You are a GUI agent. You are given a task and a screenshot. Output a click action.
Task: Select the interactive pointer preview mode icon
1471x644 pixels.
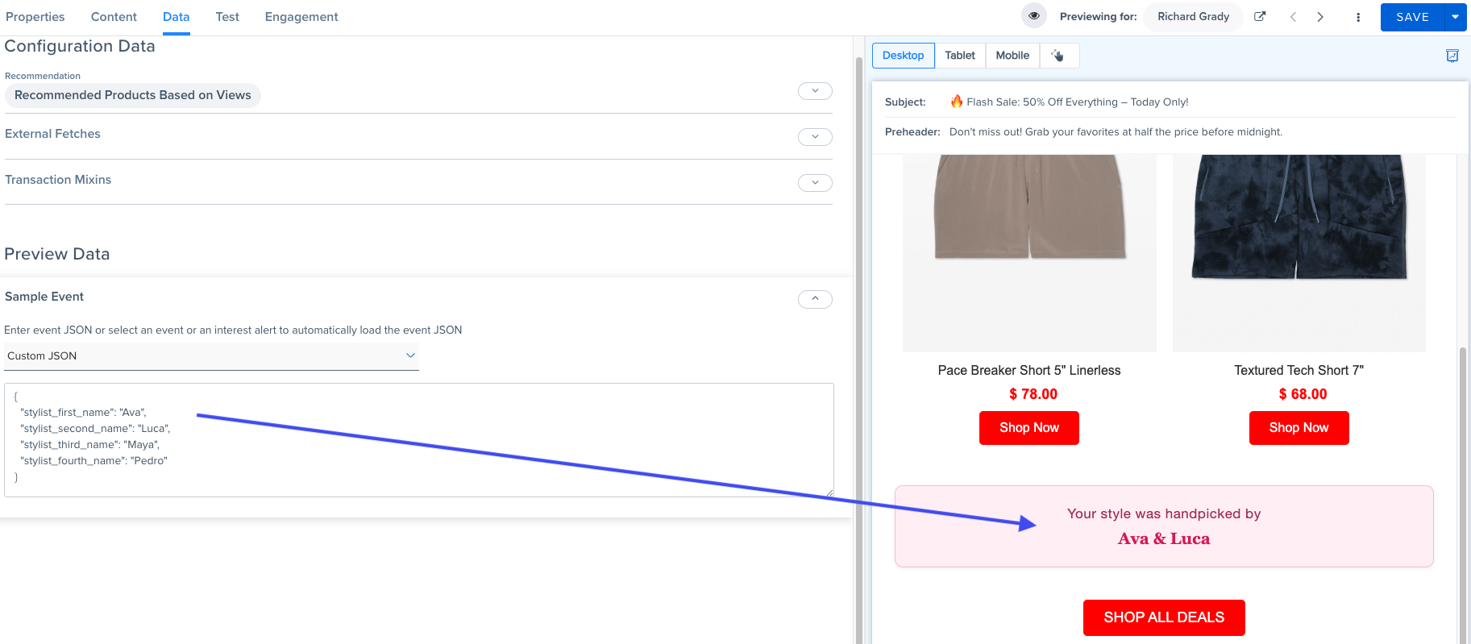[1058, 56]
